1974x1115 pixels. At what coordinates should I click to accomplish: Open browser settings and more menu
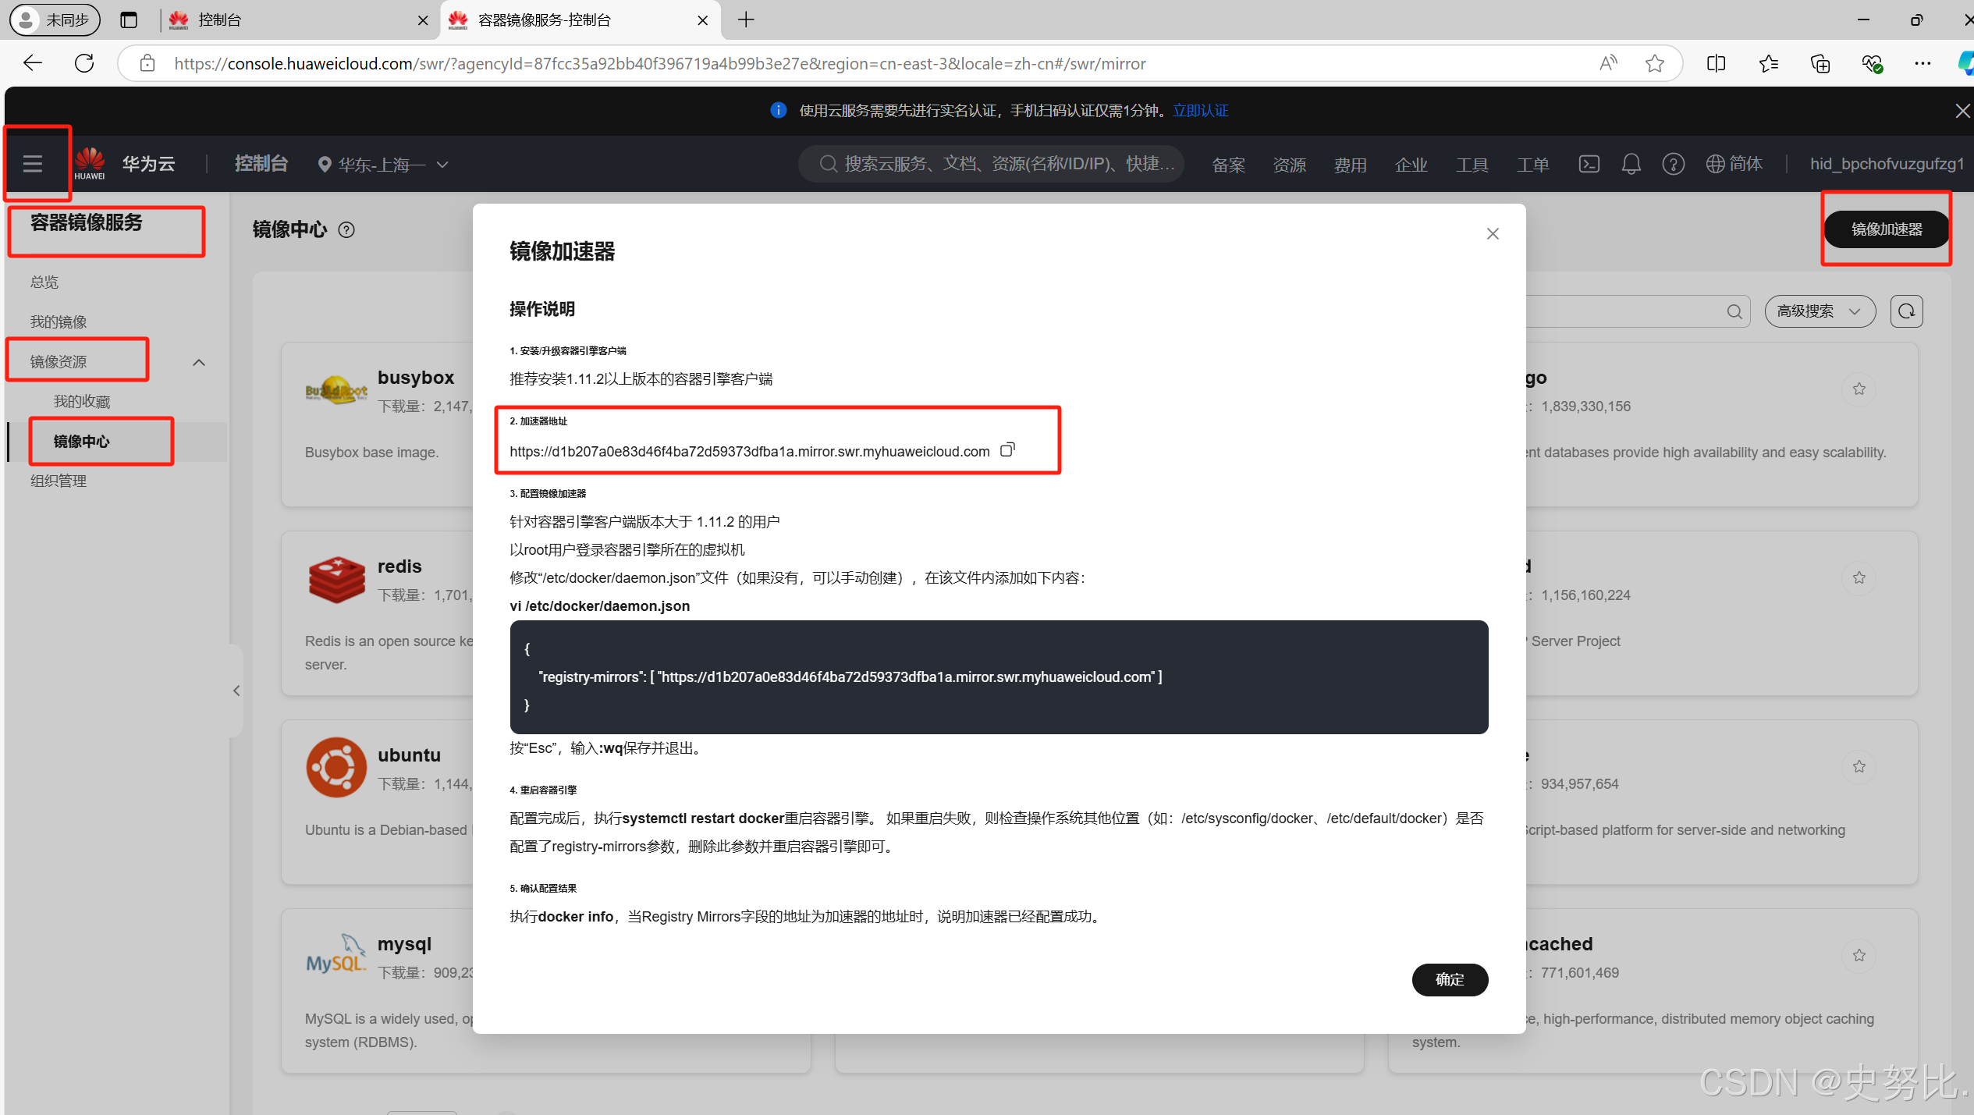pyautogui.click(x=1923, y=63)
